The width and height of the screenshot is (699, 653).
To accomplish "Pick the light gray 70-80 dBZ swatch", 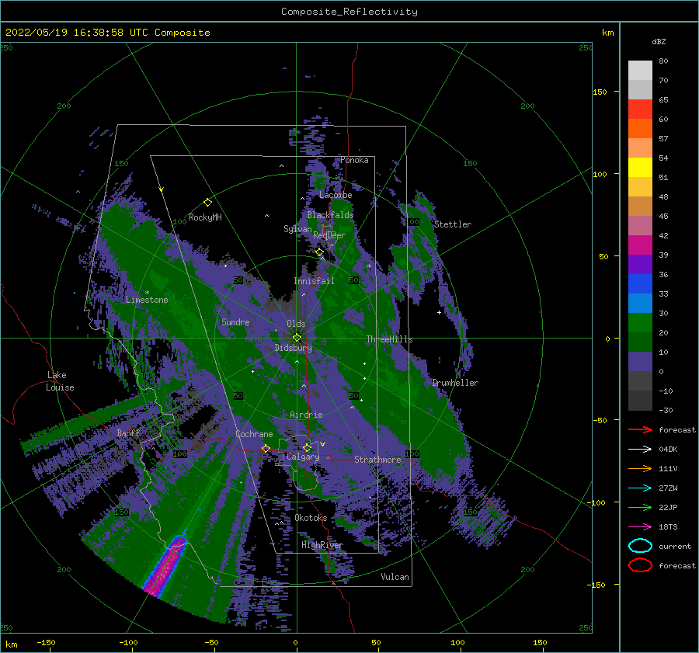I will (640, 71).
